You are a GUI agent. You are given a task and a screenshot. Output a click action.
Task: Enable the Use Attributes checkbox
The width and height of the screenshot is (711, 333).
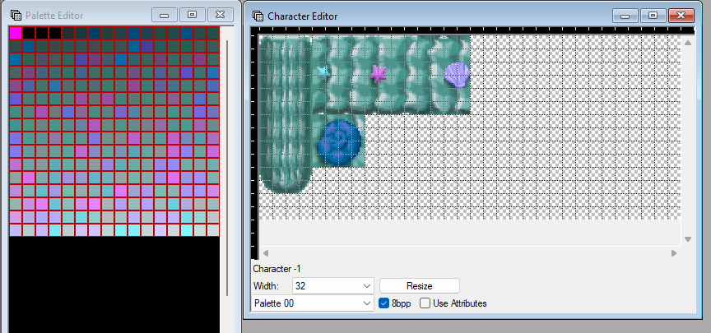(x=425, y=303)
